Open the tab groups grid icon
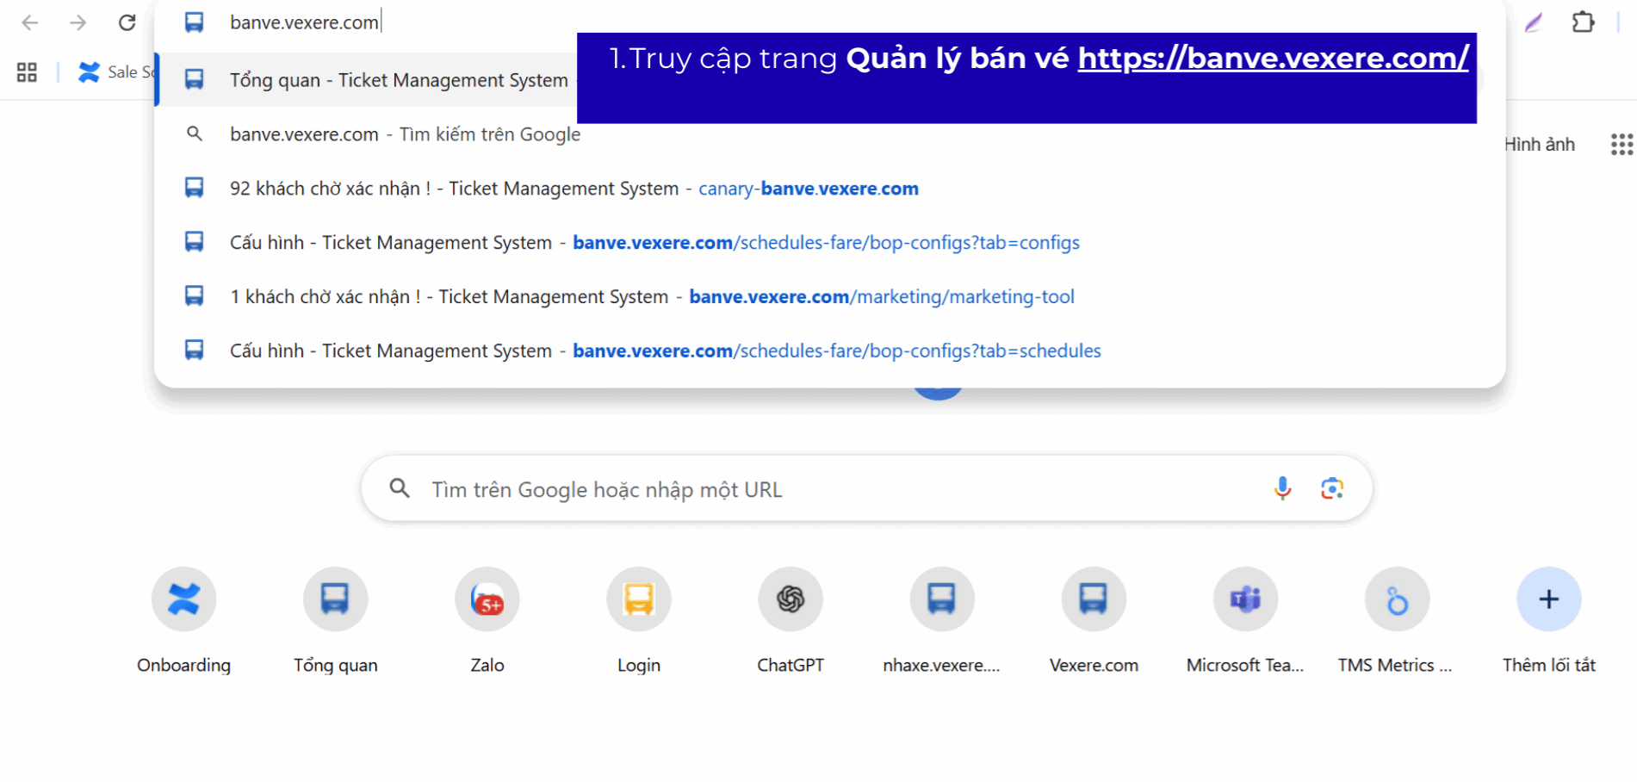1637x782 pixels. click(27, 72)
